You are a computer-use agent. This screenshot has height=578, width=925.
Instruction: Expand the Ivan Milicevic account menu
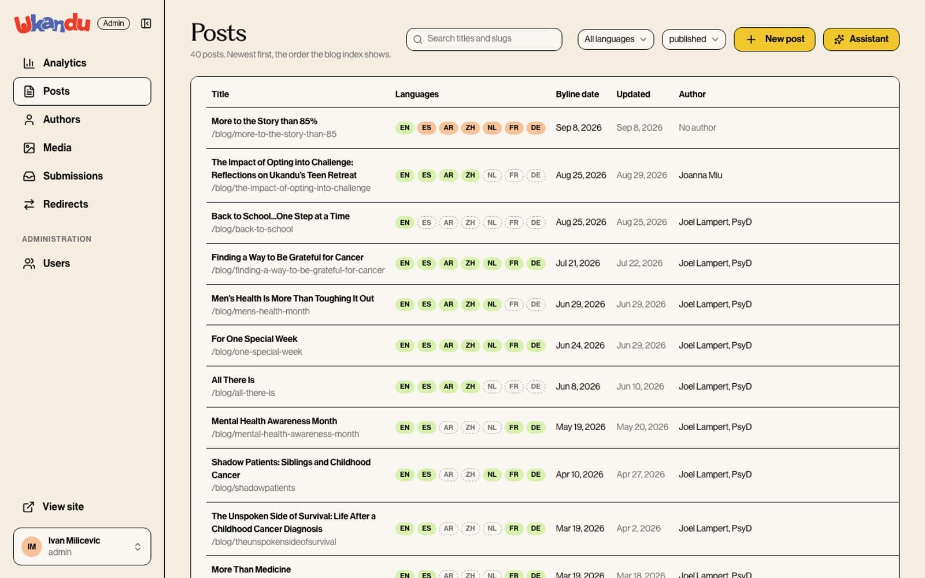click(x=82, y=547)
